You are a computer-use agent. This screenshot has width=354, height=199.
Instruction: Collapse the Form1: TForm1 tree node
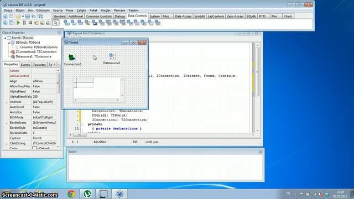pyautogui.click(x=5, y=38)
